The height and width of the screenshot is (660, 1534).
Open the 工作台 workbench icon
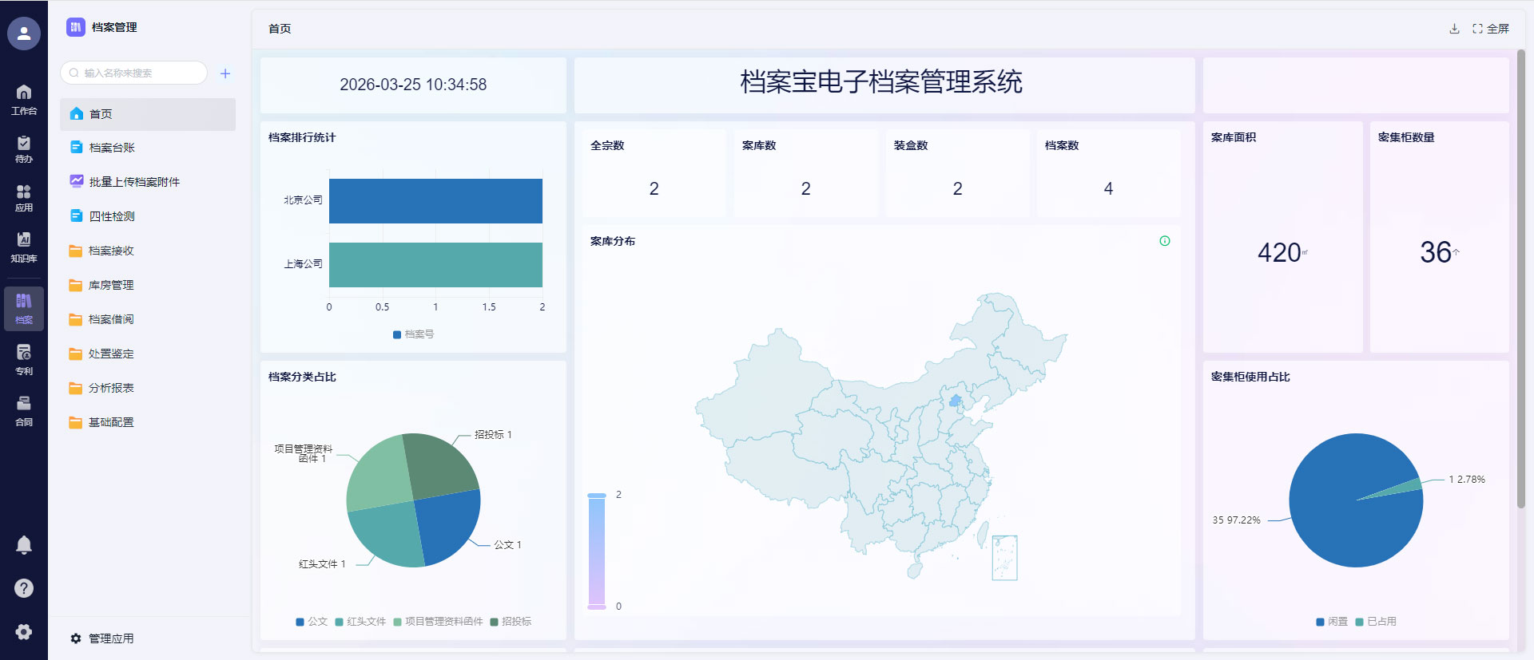click(24, 99)
